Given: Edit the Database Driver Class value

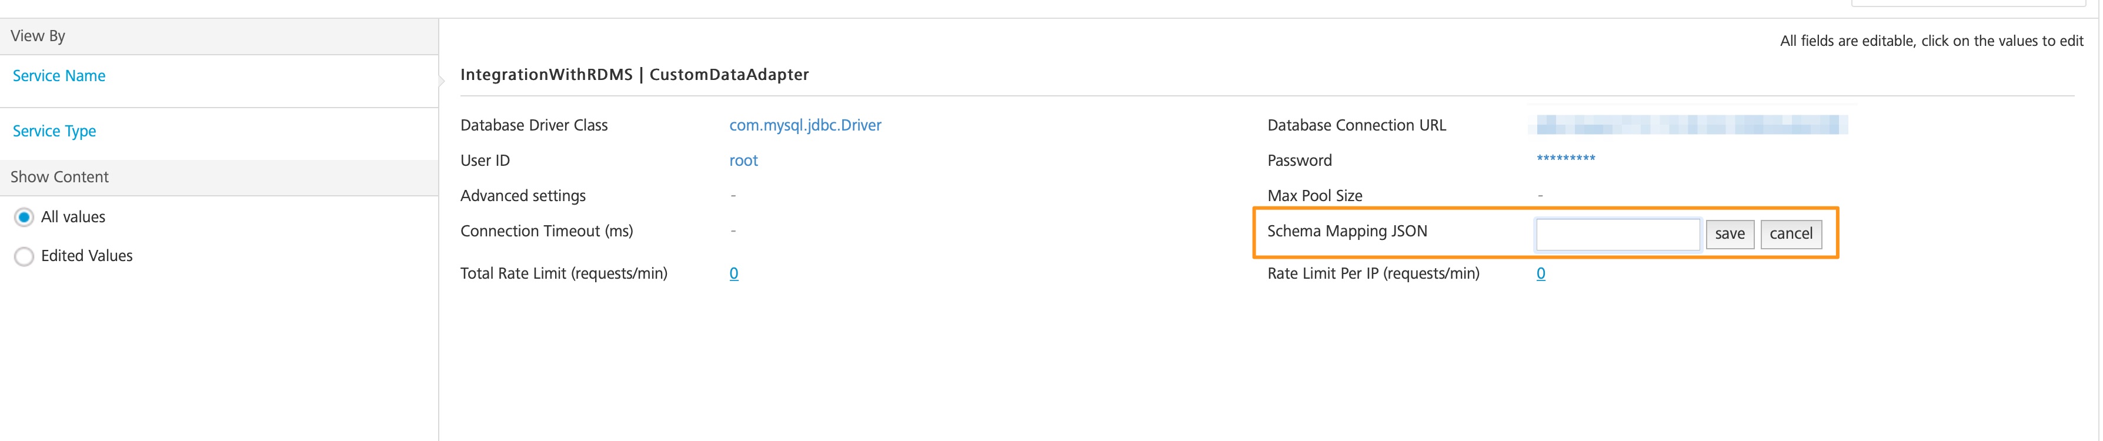Looking at the screenshot, I should (805, 124).
